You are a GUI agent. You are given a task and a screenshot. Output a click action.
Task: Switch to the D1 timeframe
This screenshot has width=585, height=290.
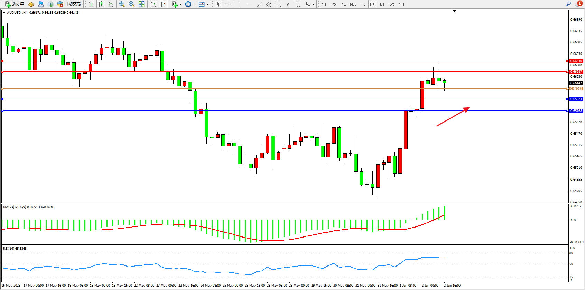pos(382,4)
